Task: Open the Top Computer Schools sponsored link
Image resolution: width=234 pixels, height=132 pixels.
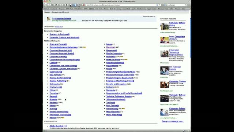Action: click(61, 19)
